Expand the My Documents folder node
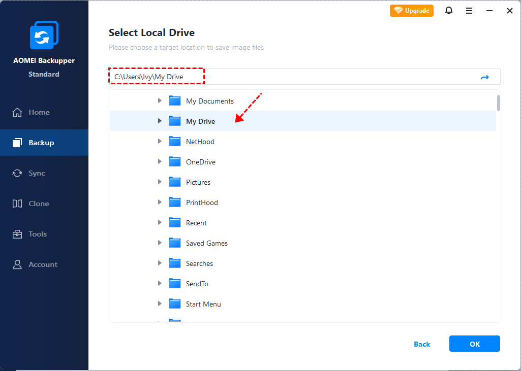This screenshot has height=371, width=521. [x=160, y=100]
